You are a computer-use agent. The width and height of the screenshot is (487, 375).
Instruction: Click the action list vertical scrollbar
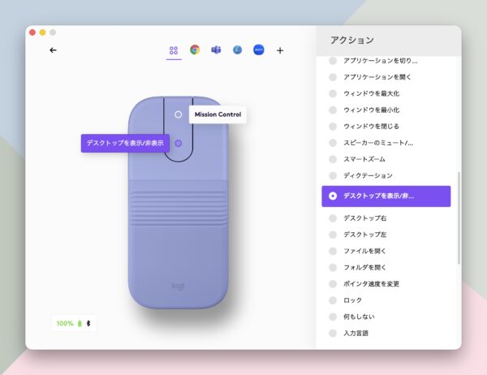click(459, 218)
